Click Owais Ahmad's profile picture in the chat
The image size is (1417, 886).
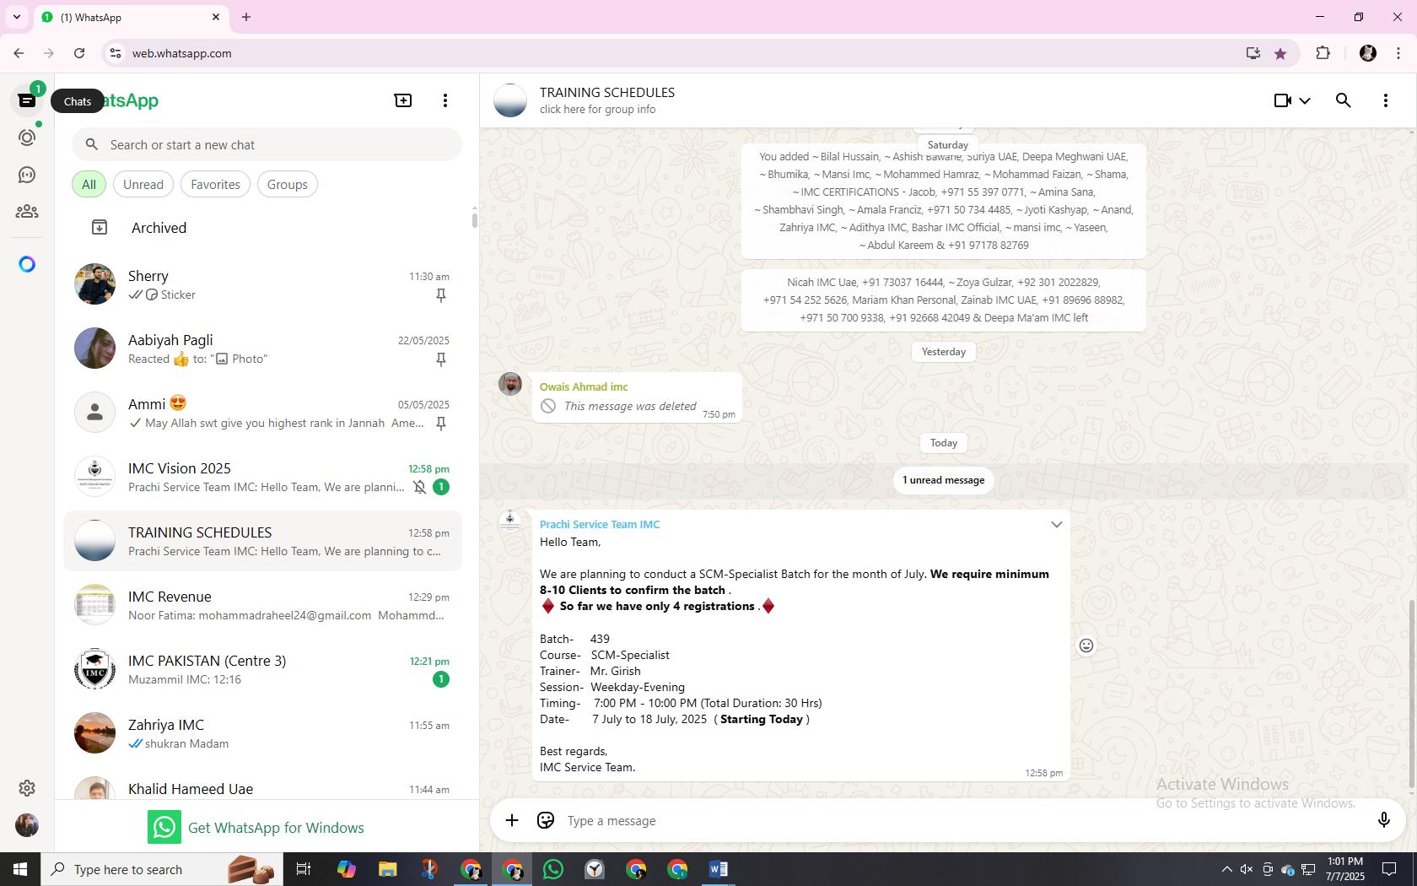(510, 384)
